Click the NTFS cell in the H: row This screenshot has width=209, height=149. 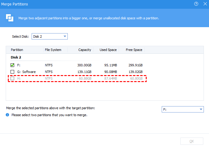(49, 78)
